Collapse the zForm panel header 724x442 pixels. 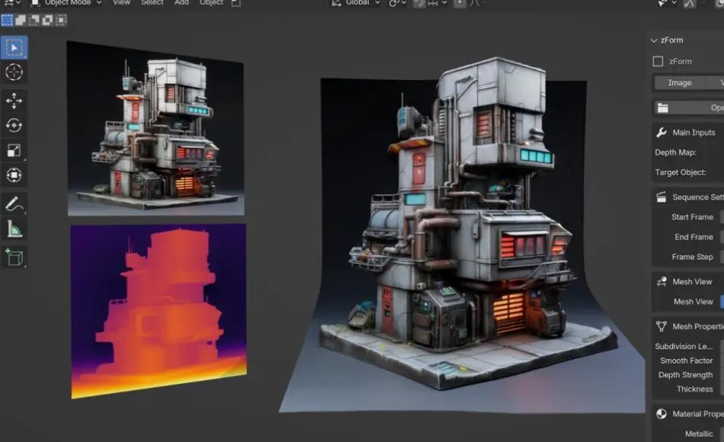[x=654, y=40]
